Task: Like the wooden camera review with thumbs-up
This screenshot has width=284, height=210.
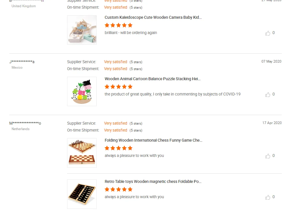Action: point(268,33)
